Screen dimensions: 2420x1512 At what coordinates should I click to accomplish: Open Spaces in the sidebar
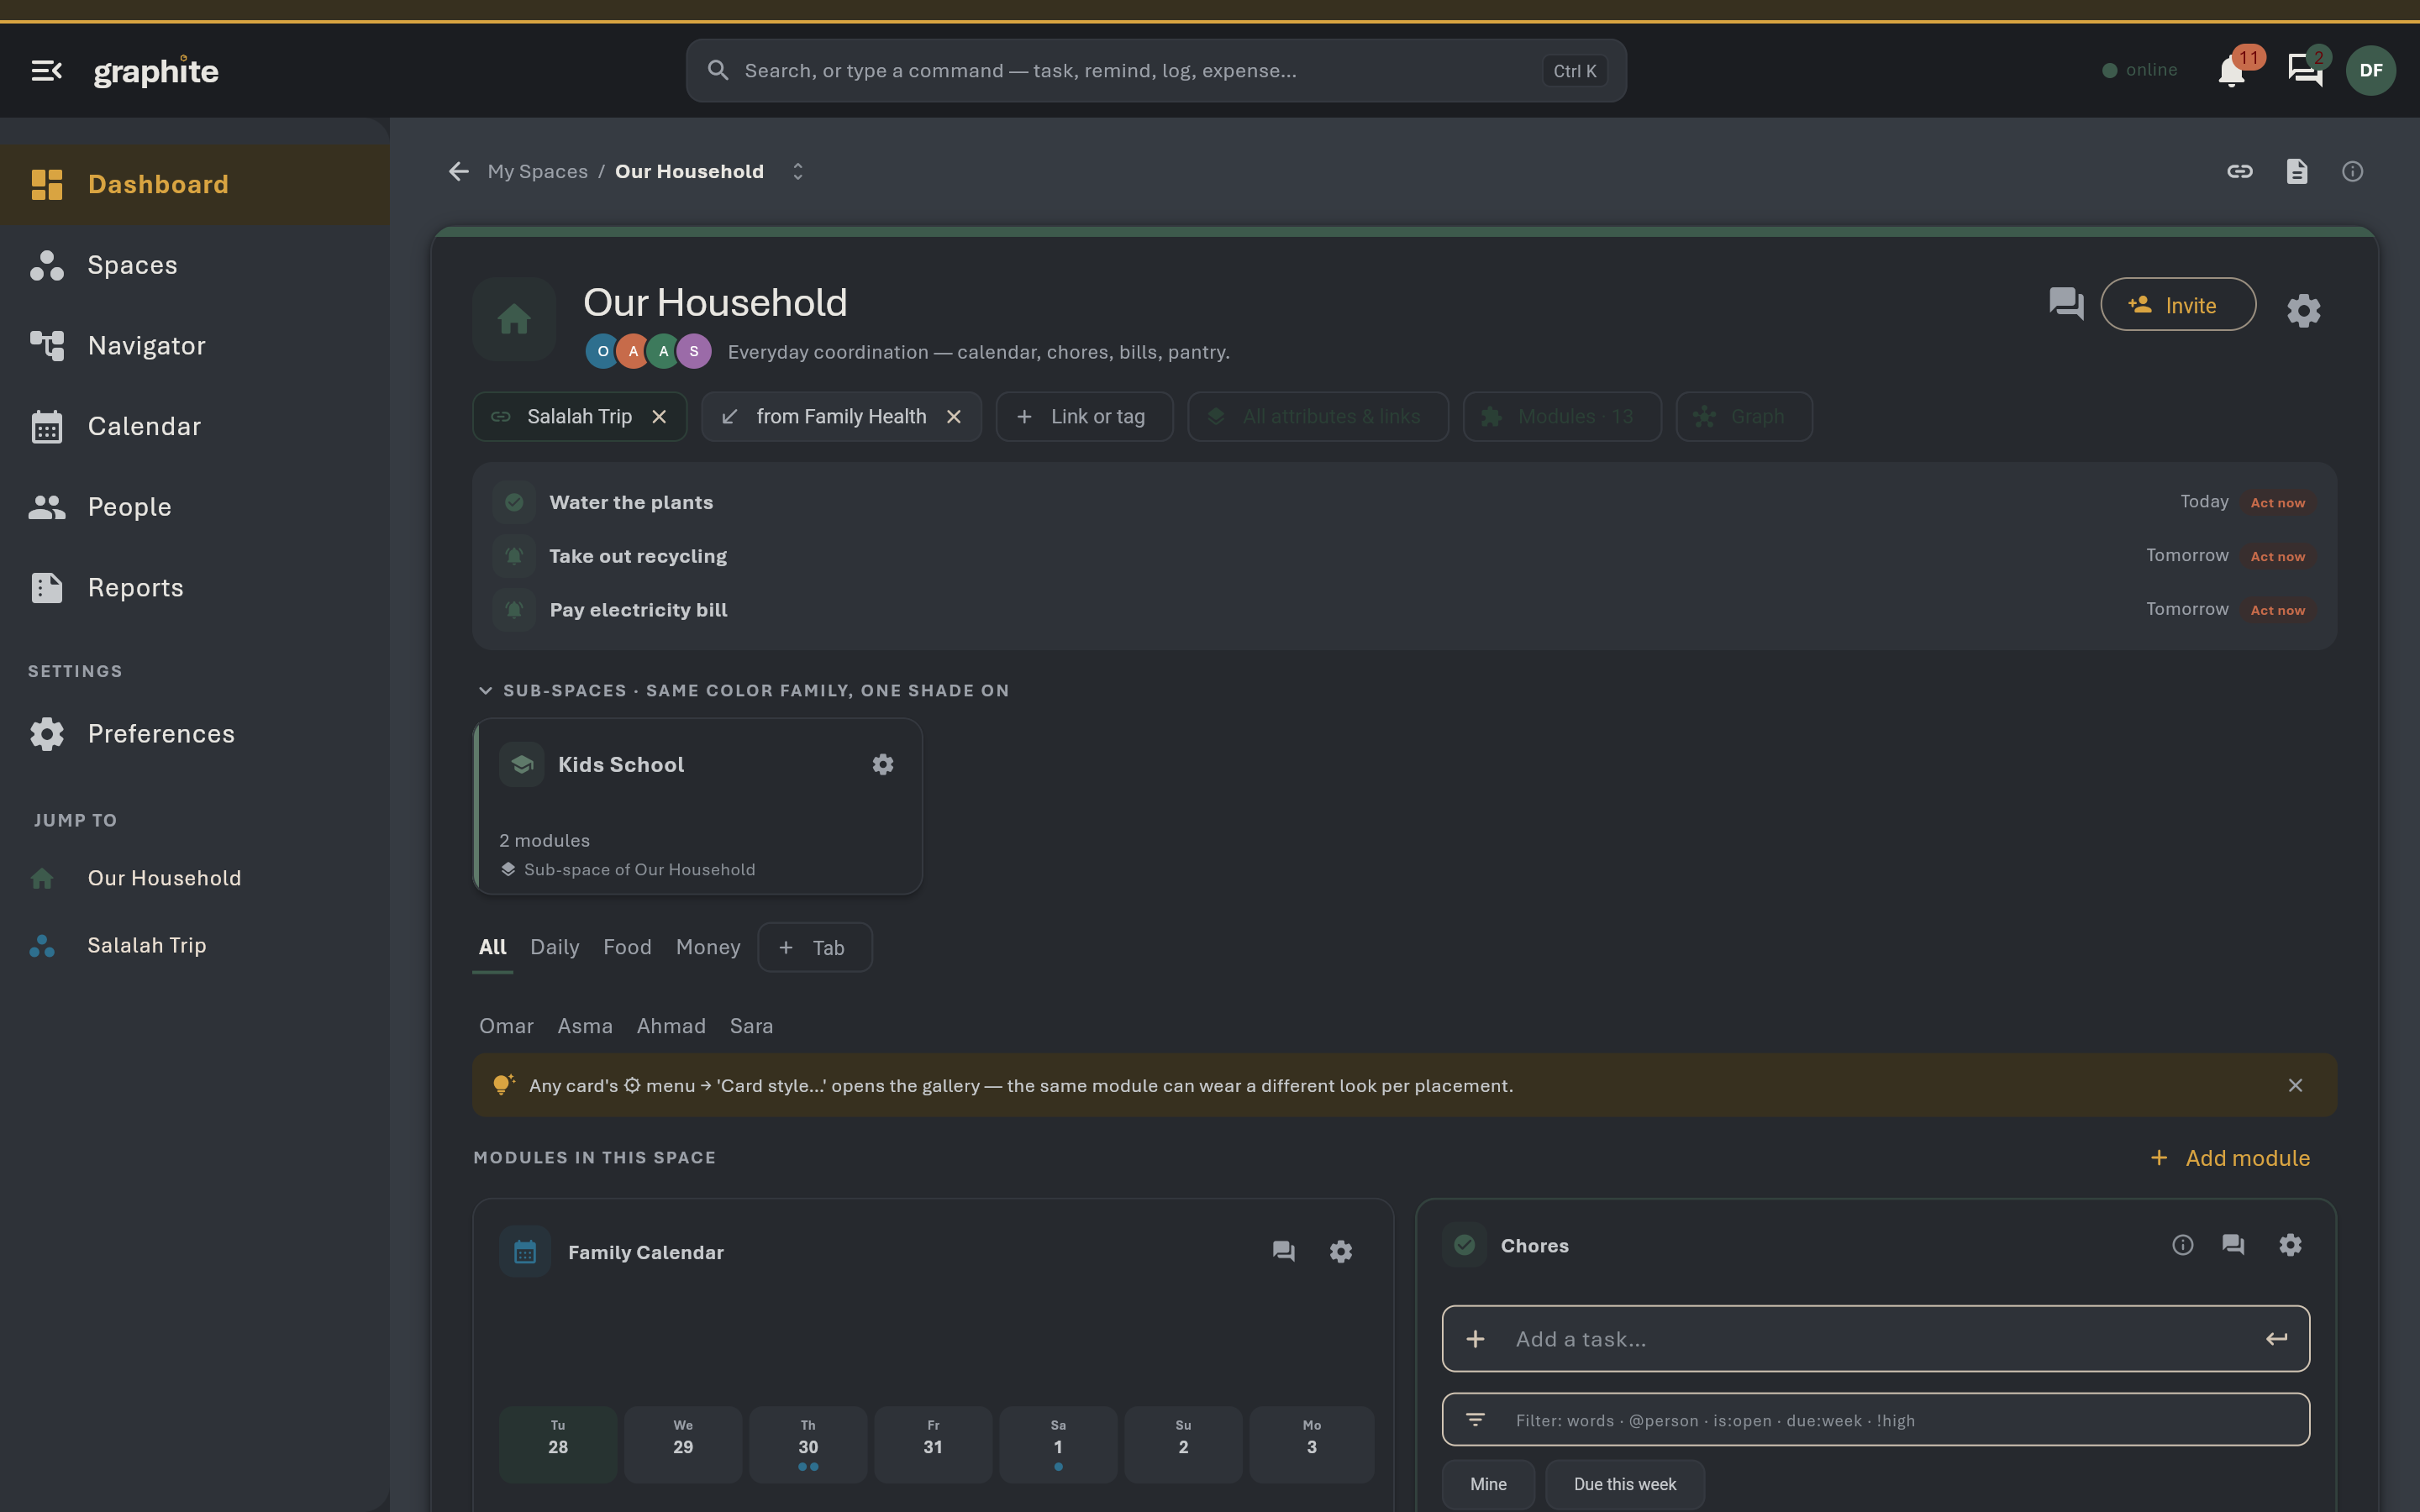pyautogui.click(x=195, y=265)
